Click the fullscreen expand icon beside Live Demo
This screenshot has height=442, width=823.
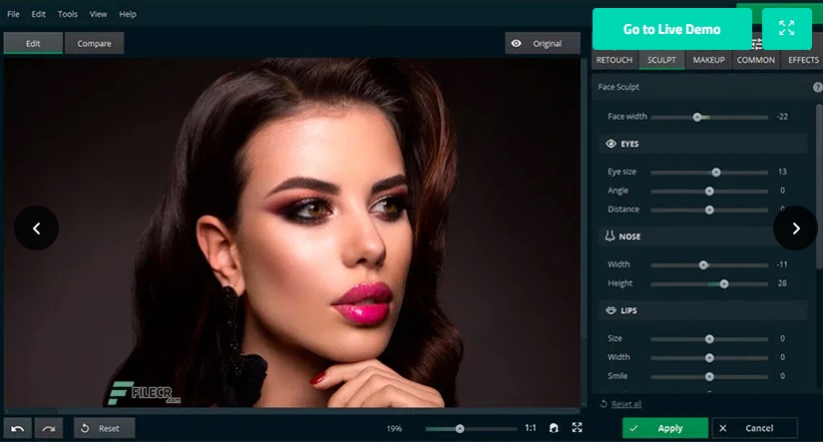pos(786,28)
